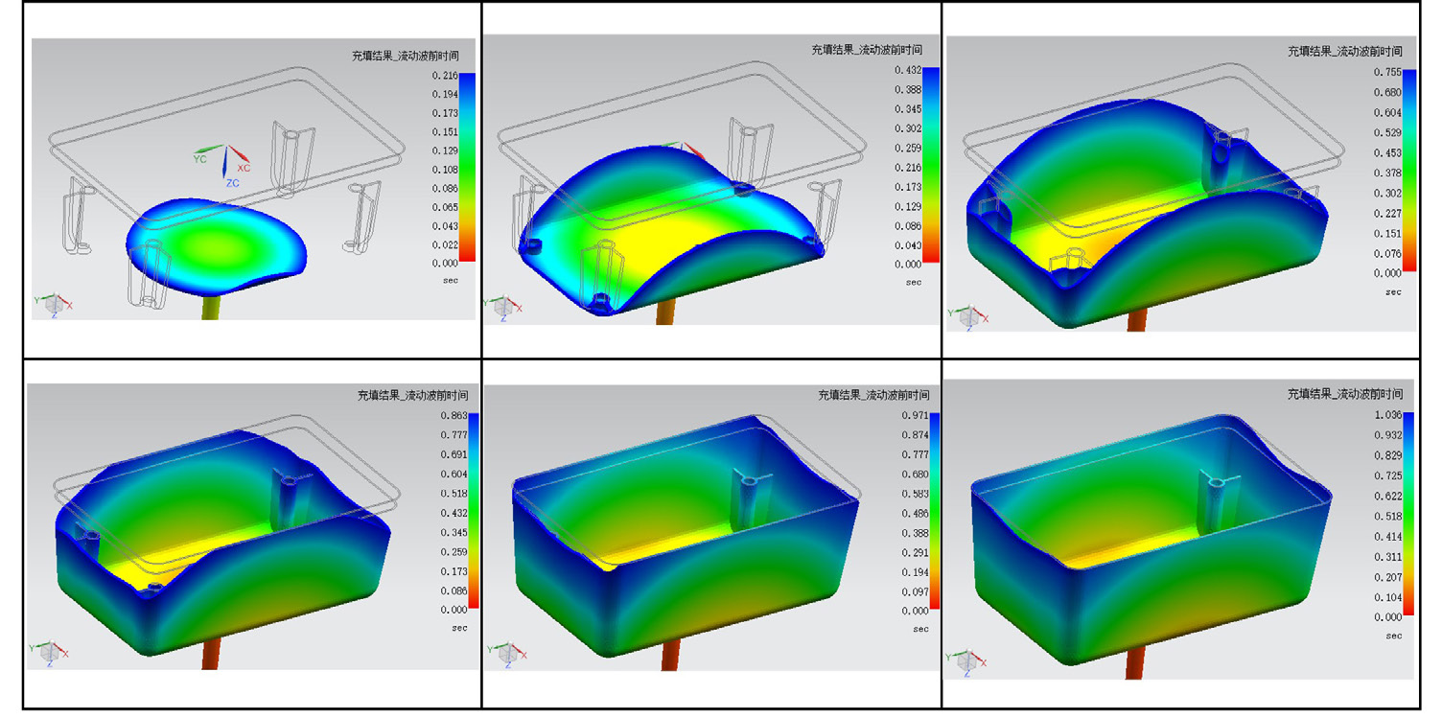
Task: Click the legend value 1.036
Action: tap(1387, 416)
